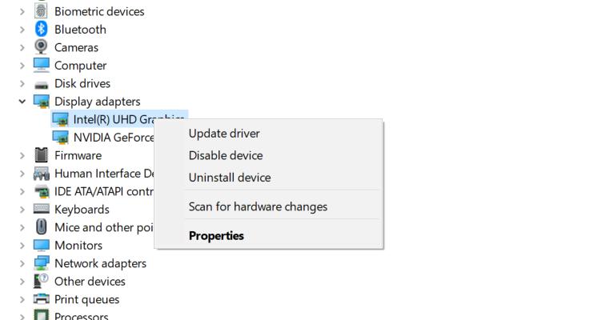Expand the Computer category

(22, 66)
